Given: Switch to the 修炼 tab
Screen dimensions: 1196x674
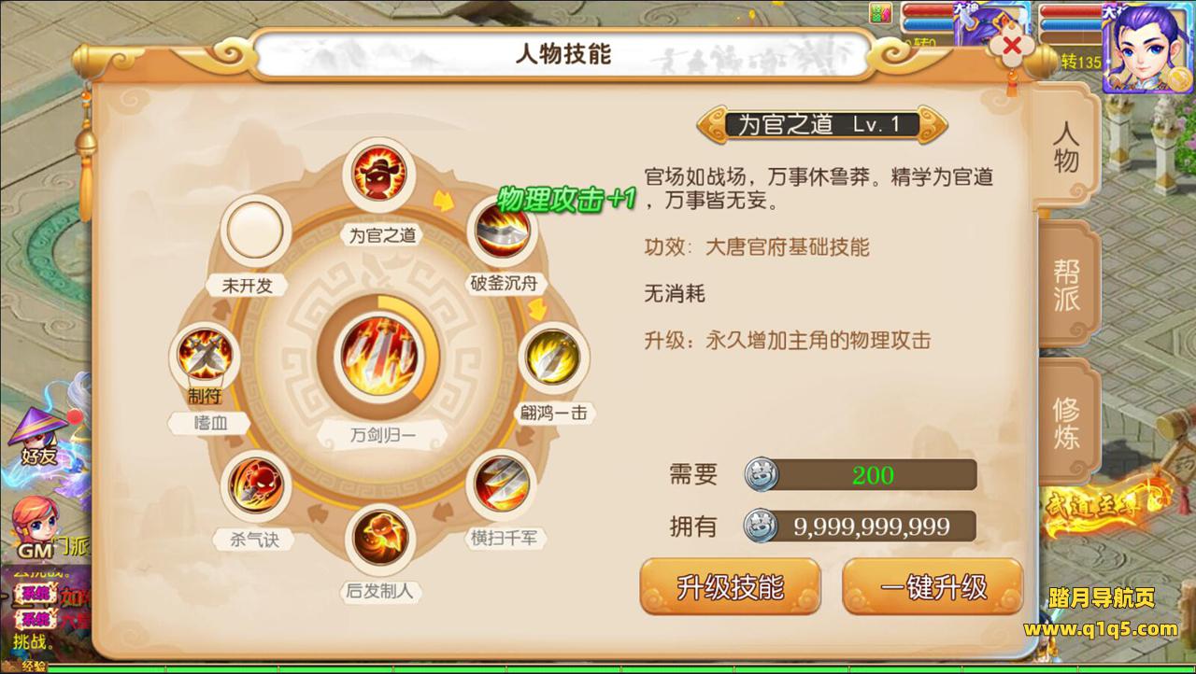Looking at the screenshot, I should point(1066,422).
